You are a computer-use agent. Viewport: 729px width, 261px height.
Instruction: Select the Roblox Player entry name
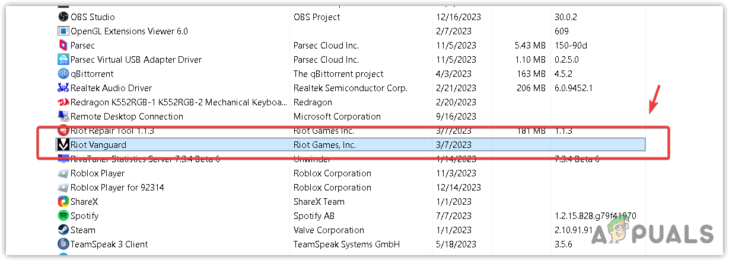[x=97, y=173]
